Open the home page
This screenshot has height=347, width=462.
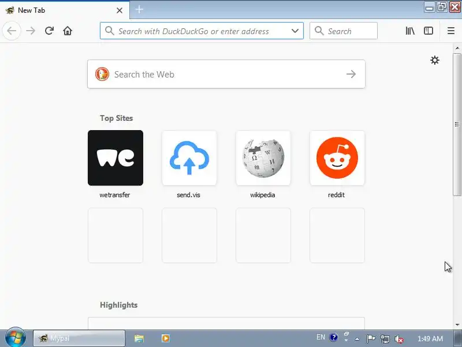click(x=68, y=31)
